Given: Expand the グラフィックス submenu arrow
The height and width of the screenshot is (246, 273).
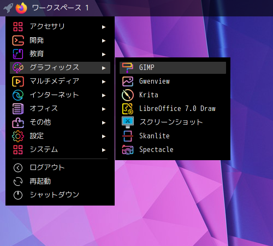Looking at the screenshot, I should [x=104, y=68].
